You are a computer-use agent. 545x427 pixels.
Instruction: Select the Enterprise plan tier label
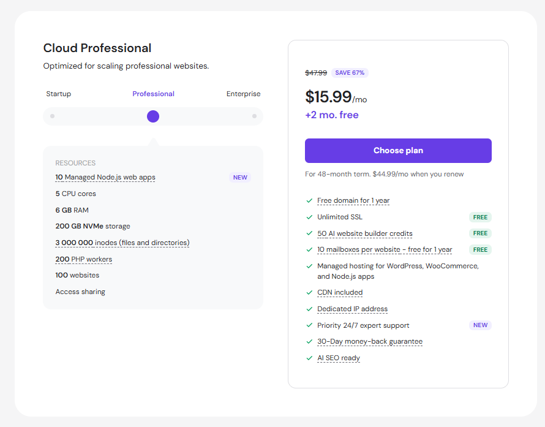243,94
